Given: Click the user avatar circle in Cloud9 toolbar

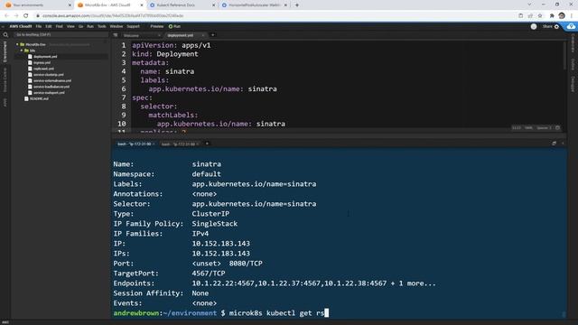Looking at the screenshot, I should coord(534,26).
